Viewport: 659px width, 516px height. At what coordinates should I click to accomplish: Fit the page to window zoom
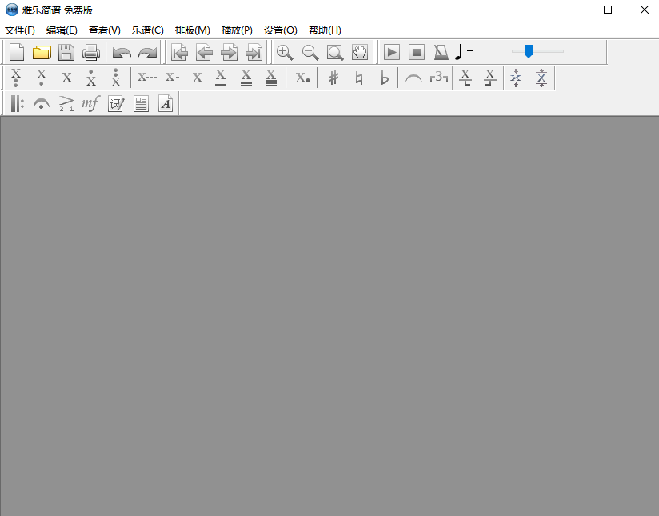tap(335, 53)
